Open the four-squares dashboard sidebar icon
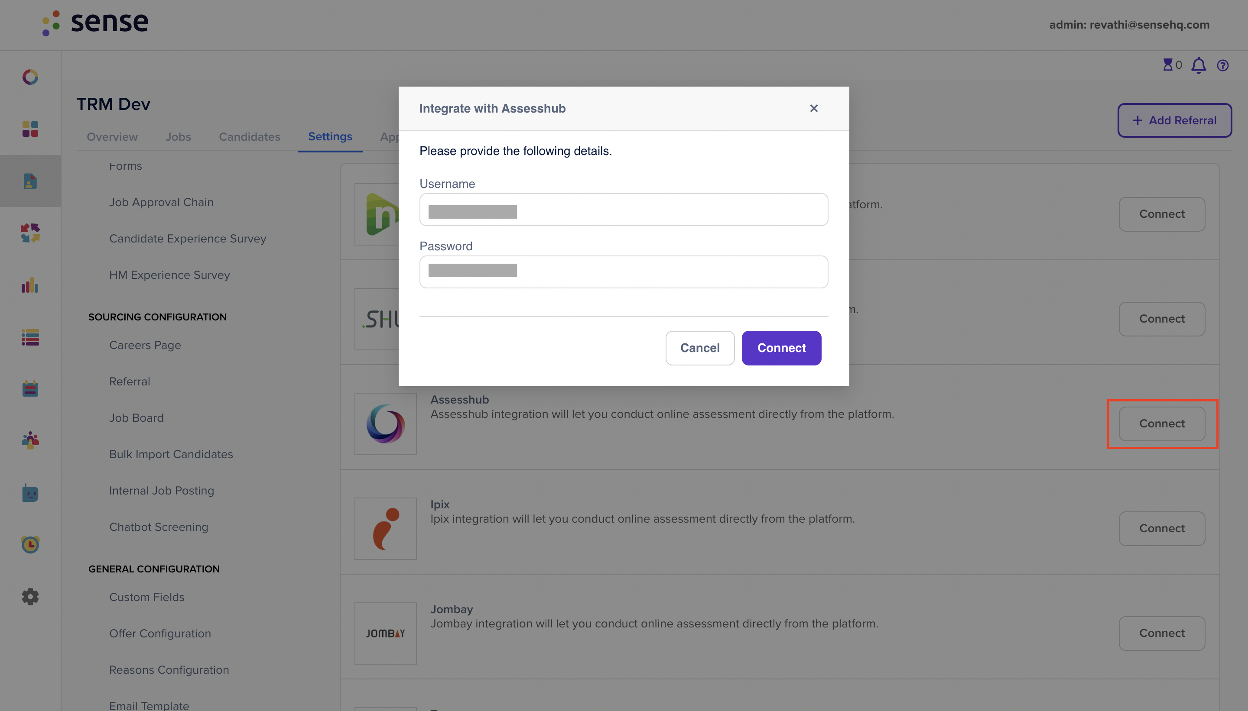1248x711 pixels. tap(30, 129)
